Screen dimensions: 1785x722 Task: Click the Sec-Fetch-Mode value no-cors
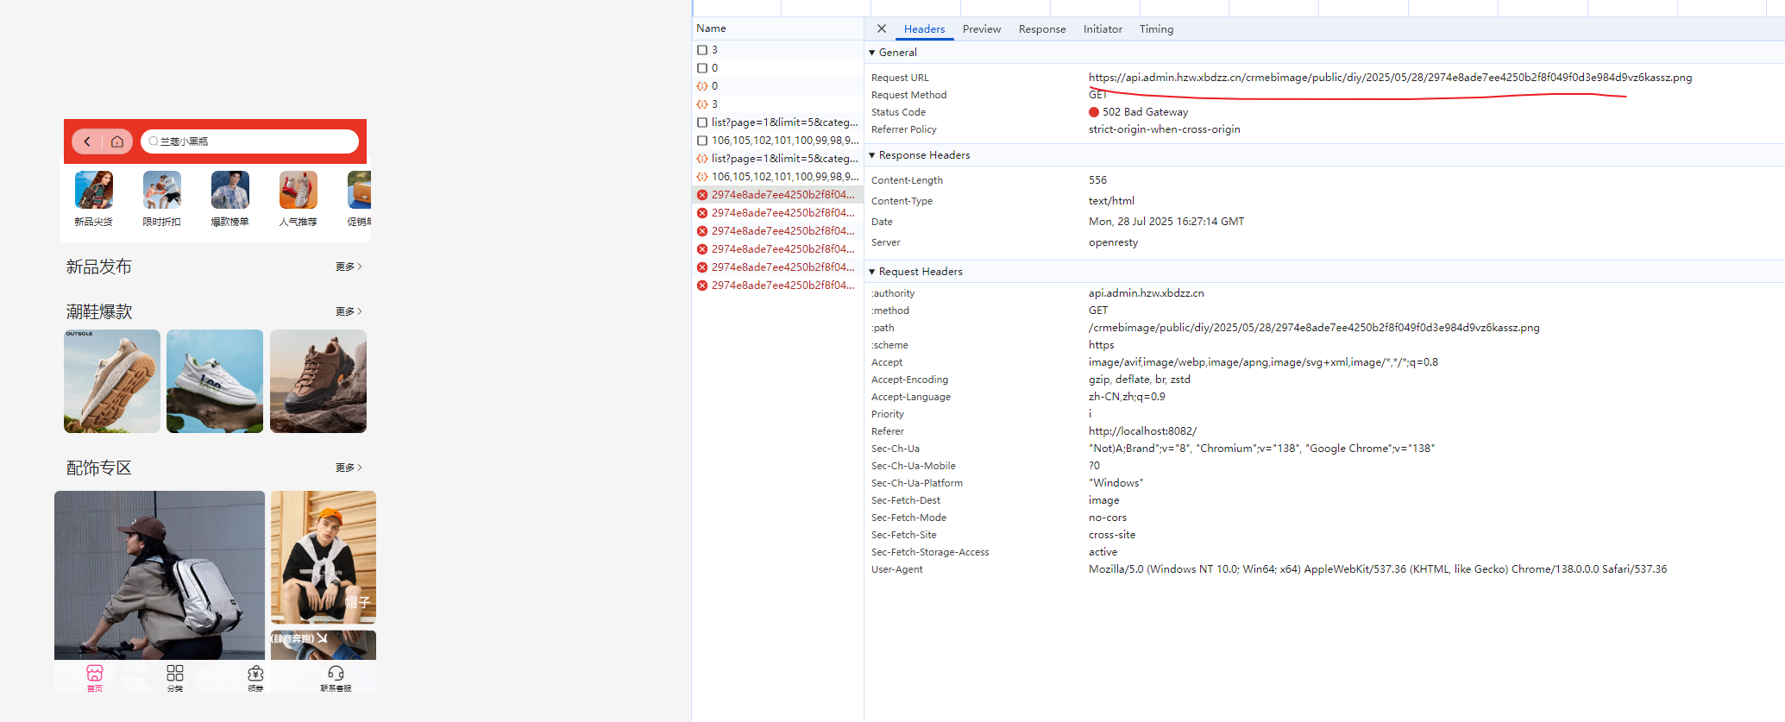click(x=1108, y=518)
